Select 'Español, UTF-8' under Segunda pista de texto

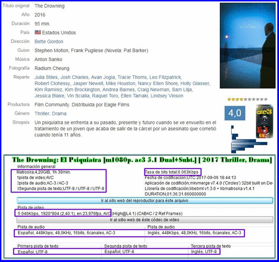[x=119, y=251]
